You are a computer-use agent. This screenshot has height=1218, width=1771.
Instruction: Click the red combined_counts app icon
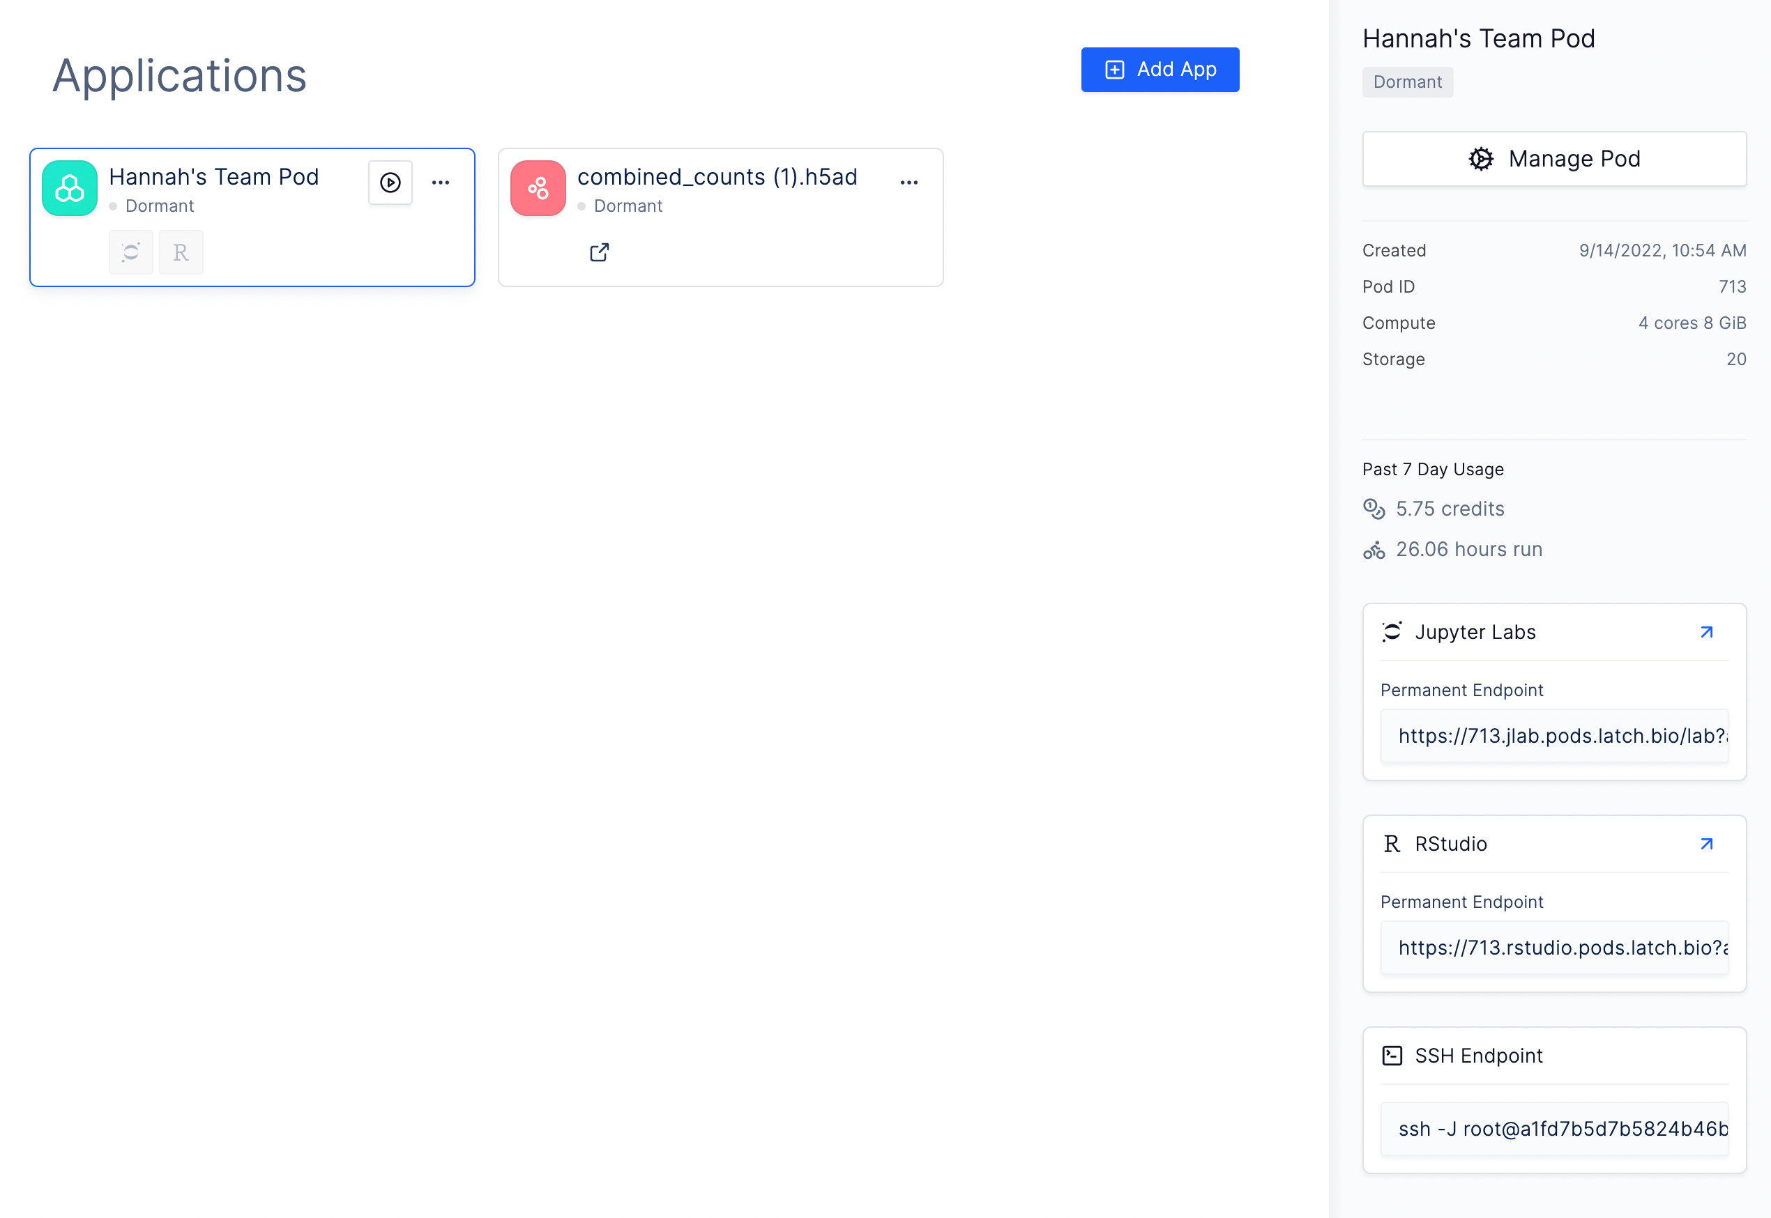coord(538,189)
